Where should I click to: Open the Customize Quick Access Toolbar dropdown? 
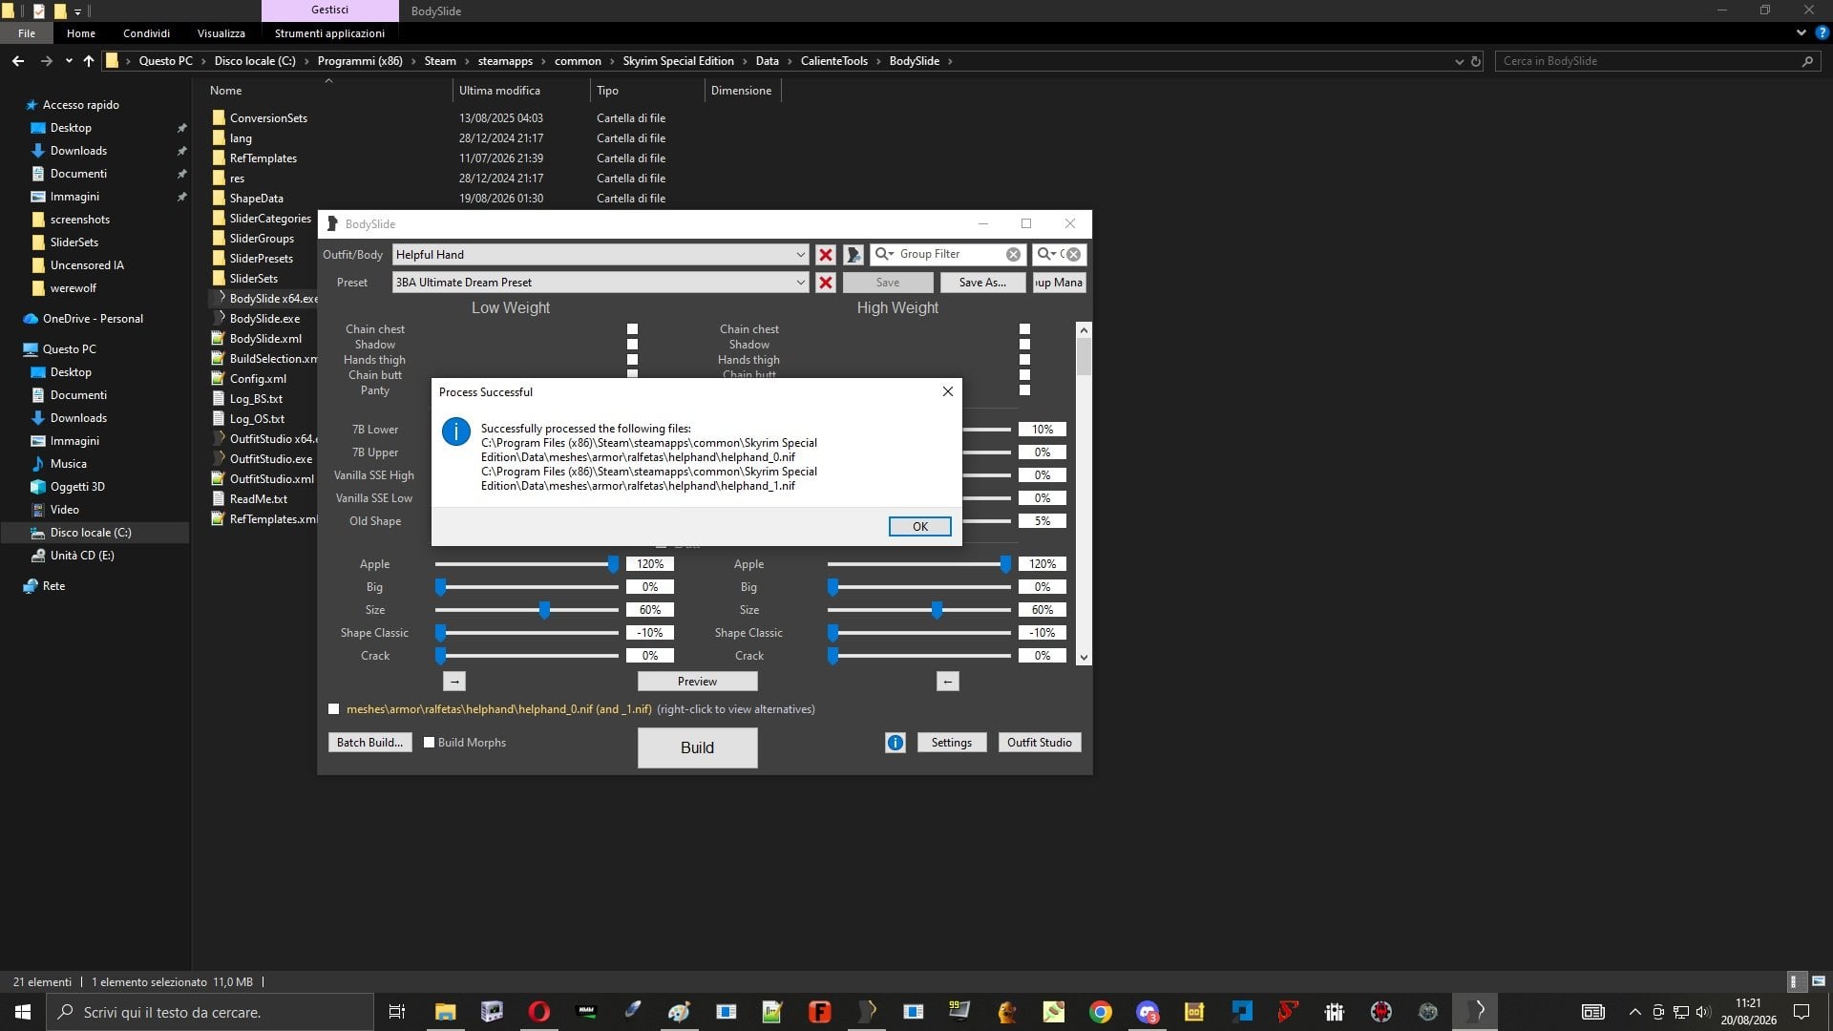(77, 11)
